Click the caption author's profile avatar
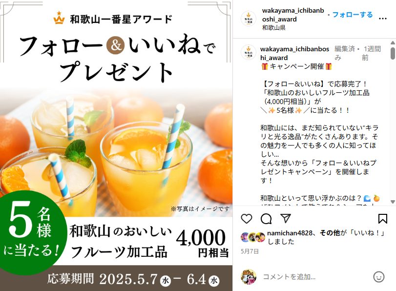 [249, 52]
